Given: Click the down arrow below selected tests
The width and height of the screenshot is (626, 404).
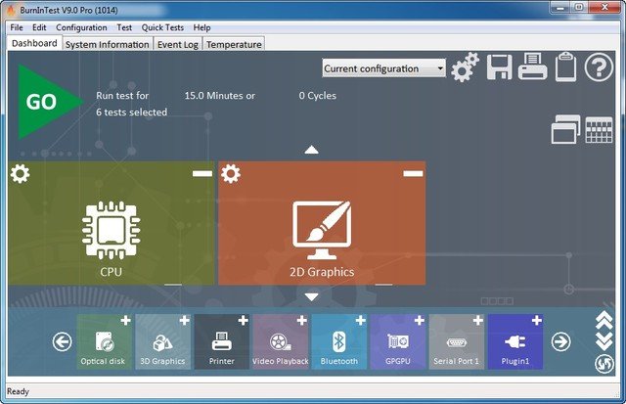Looking at the screenshot, I should pyautogui.click(x=311, y=296).
